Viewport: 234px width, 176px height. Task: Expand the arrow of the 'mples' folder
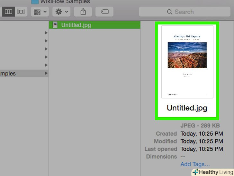click(46, 73)
